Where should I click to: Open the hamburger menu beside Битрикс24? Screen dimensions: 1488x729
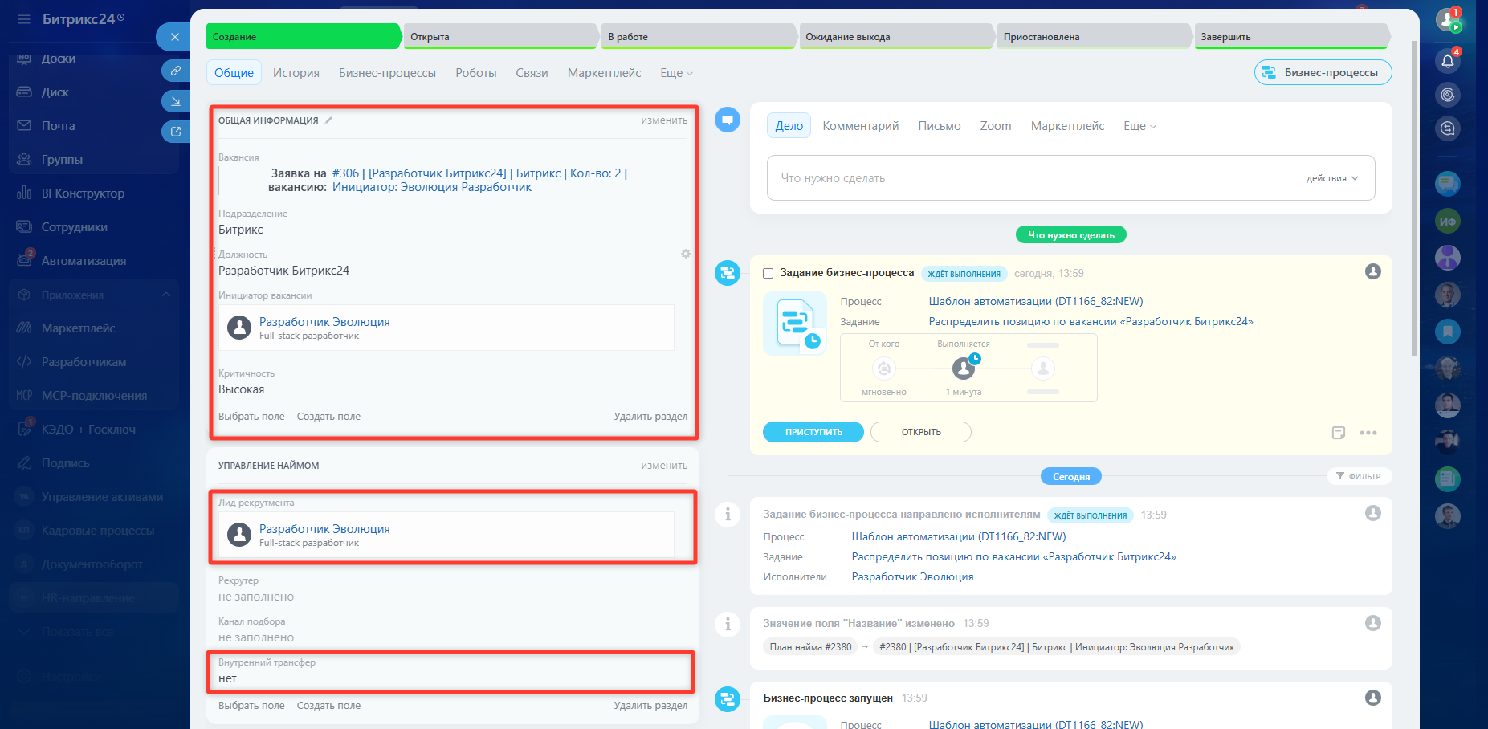click(x=23, y=19)
